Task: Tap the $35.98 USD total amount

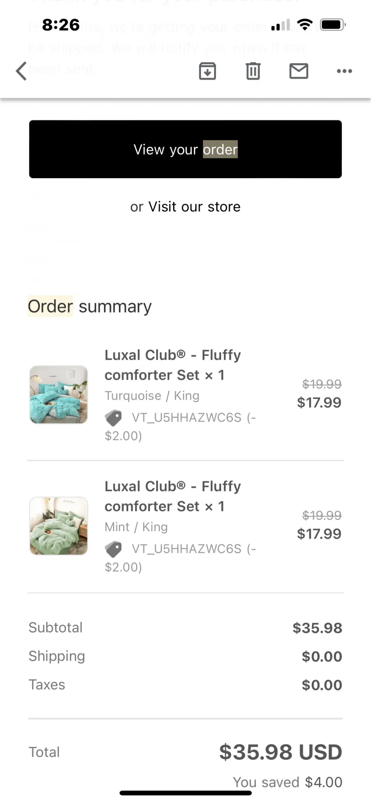Action: point(280,752)
